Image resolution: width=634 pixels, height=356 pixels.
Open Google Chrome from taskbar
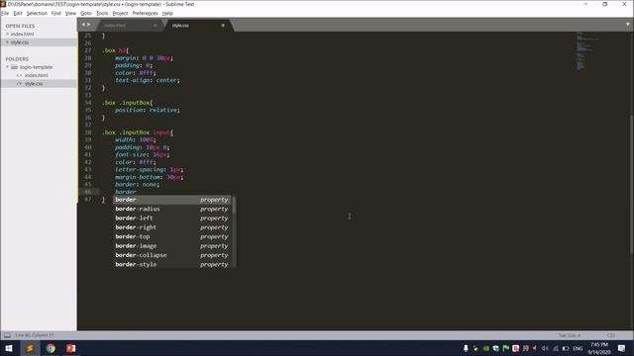click(x=51, y=348)
